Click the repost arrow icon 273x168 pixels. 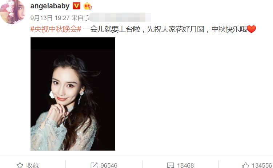[x=94, y=165]
